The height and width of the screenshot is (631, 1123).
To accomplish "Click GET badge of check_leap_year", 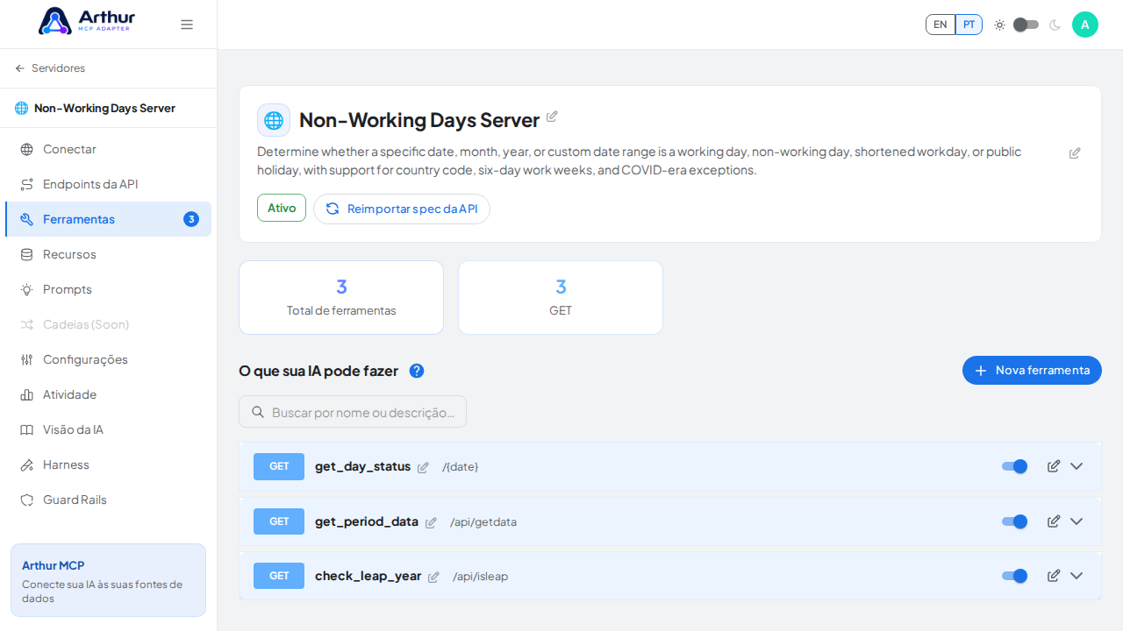I will click(279, 576).
